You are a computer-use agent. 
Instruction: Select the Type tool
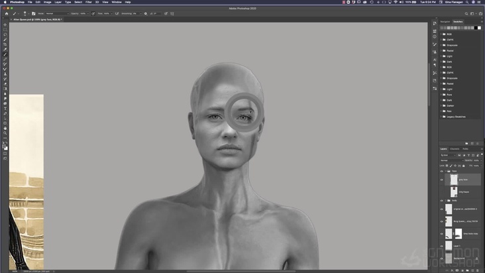tap(5, 109)
